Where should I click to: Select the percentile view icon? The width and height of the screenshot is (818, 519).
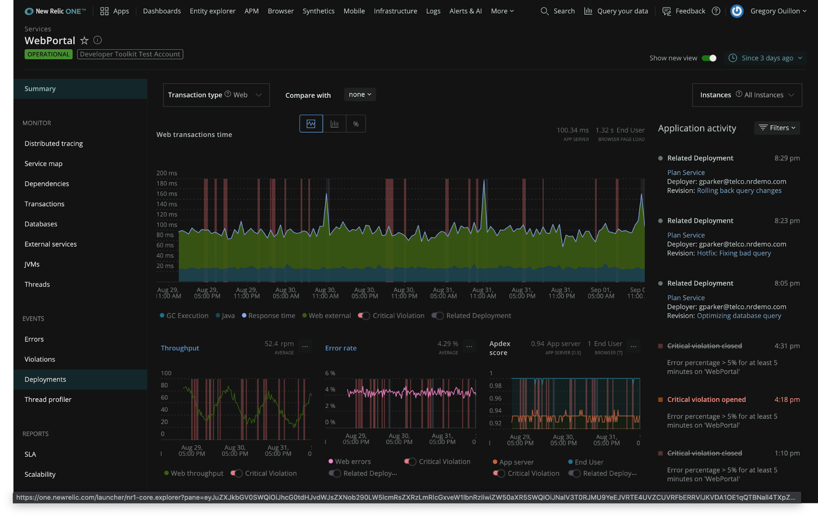[x=356, y=124]
